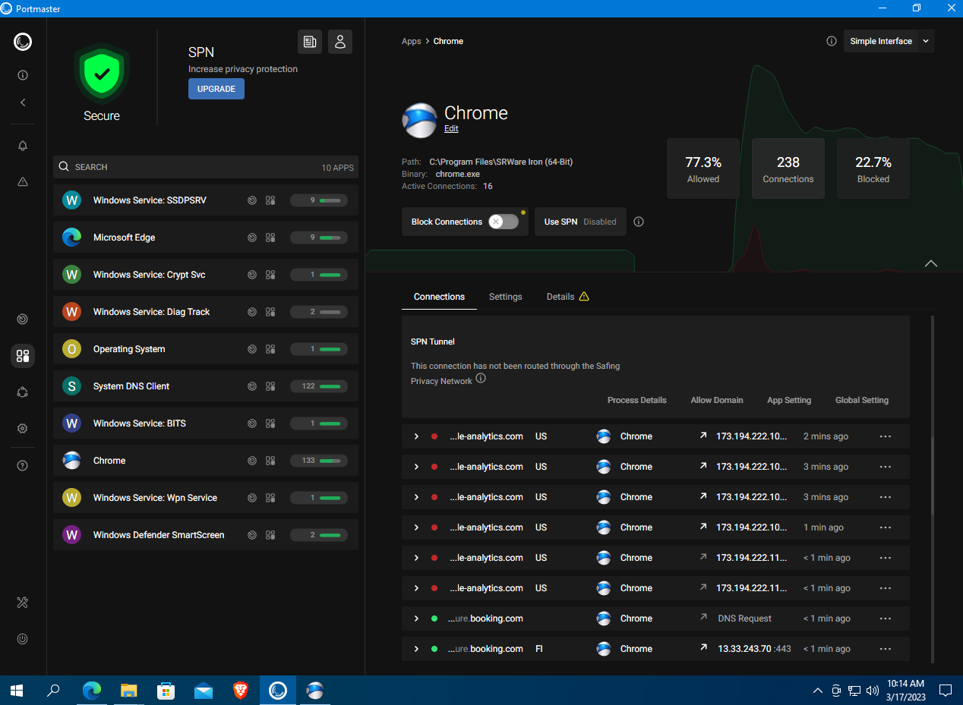
Task: Open more options for the DNS Request connection
Action: point(885,618)
